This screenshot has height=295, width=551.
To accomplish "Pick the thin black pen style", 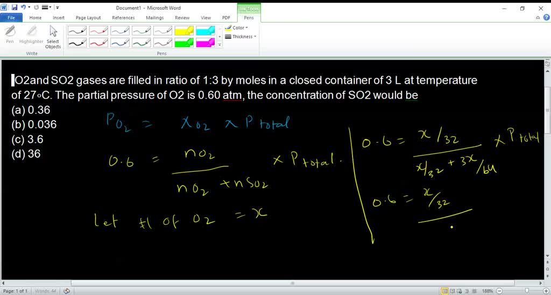I will click(x=77, y=31).
